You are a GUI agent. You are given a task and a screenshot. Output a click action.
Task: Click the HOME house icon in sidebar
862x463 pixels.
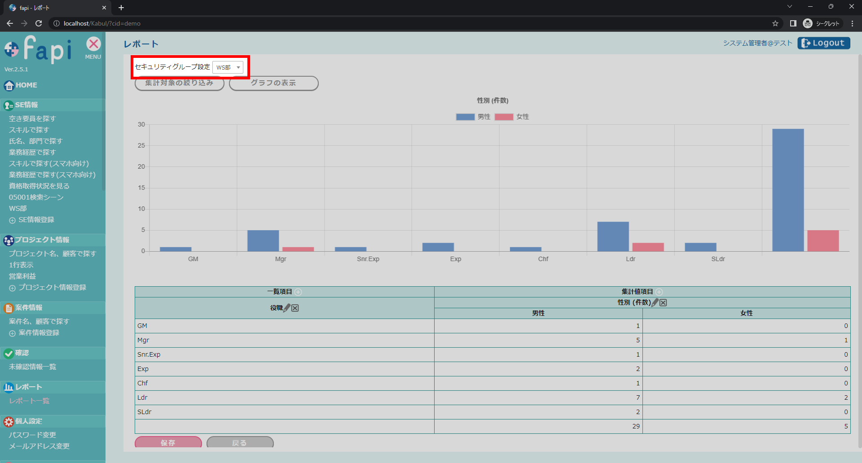click(x=9, y=85)
